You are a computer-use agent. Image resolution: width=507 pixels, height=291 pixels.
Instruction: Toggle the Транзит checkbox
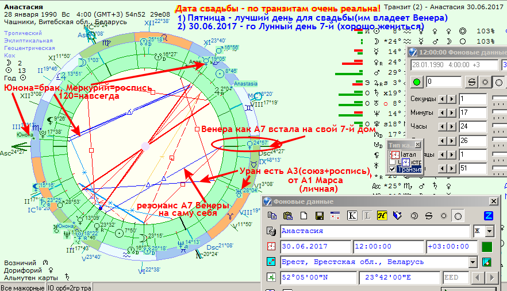pos(392,169)
